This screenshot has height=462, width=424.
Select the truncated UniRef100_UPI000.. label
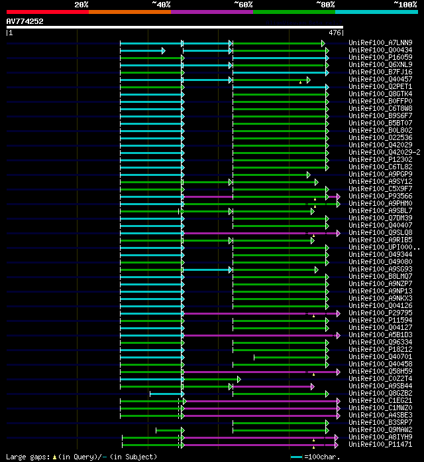[x=384, y=247]
